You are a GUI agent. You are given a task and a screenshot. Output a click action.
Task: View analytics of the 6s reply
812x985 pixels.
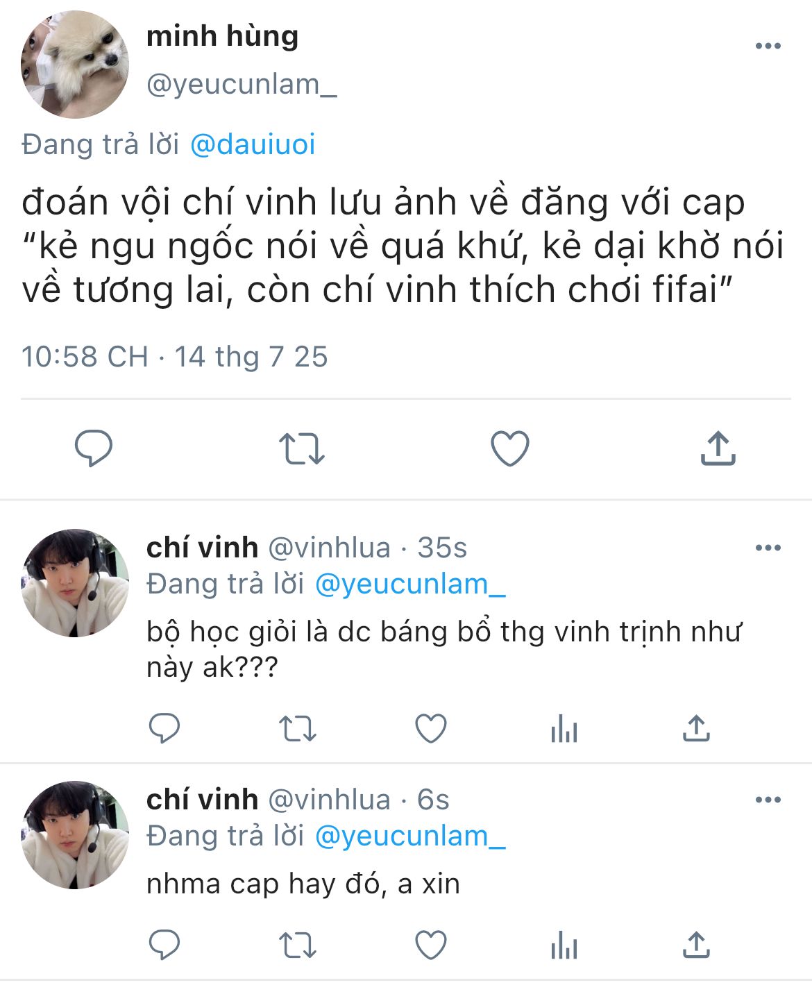[564, 945]
